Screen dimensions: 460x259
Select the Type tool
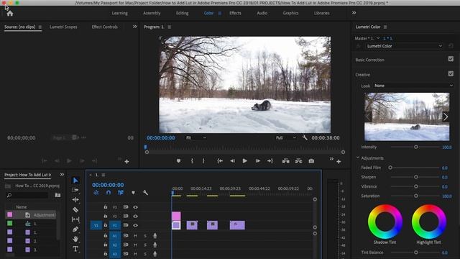pos(75,249)
